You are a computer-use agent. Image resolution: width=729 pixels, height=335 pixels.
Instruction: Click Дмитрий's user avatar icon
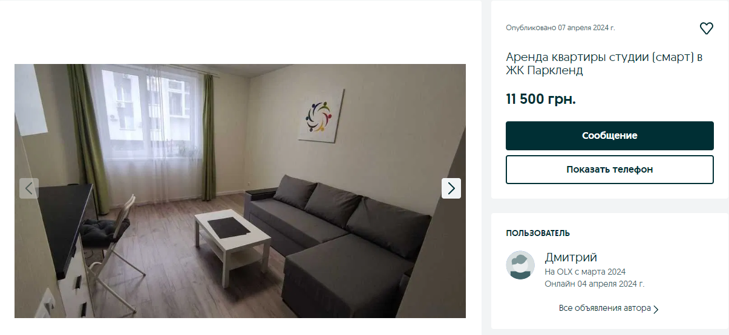click(x=520, y=265)
